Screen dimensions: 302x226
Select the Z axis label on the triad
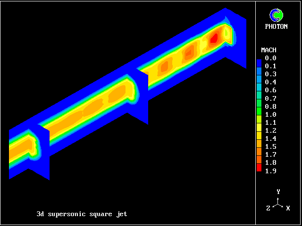pyautogui.click(x=268, y=208)
